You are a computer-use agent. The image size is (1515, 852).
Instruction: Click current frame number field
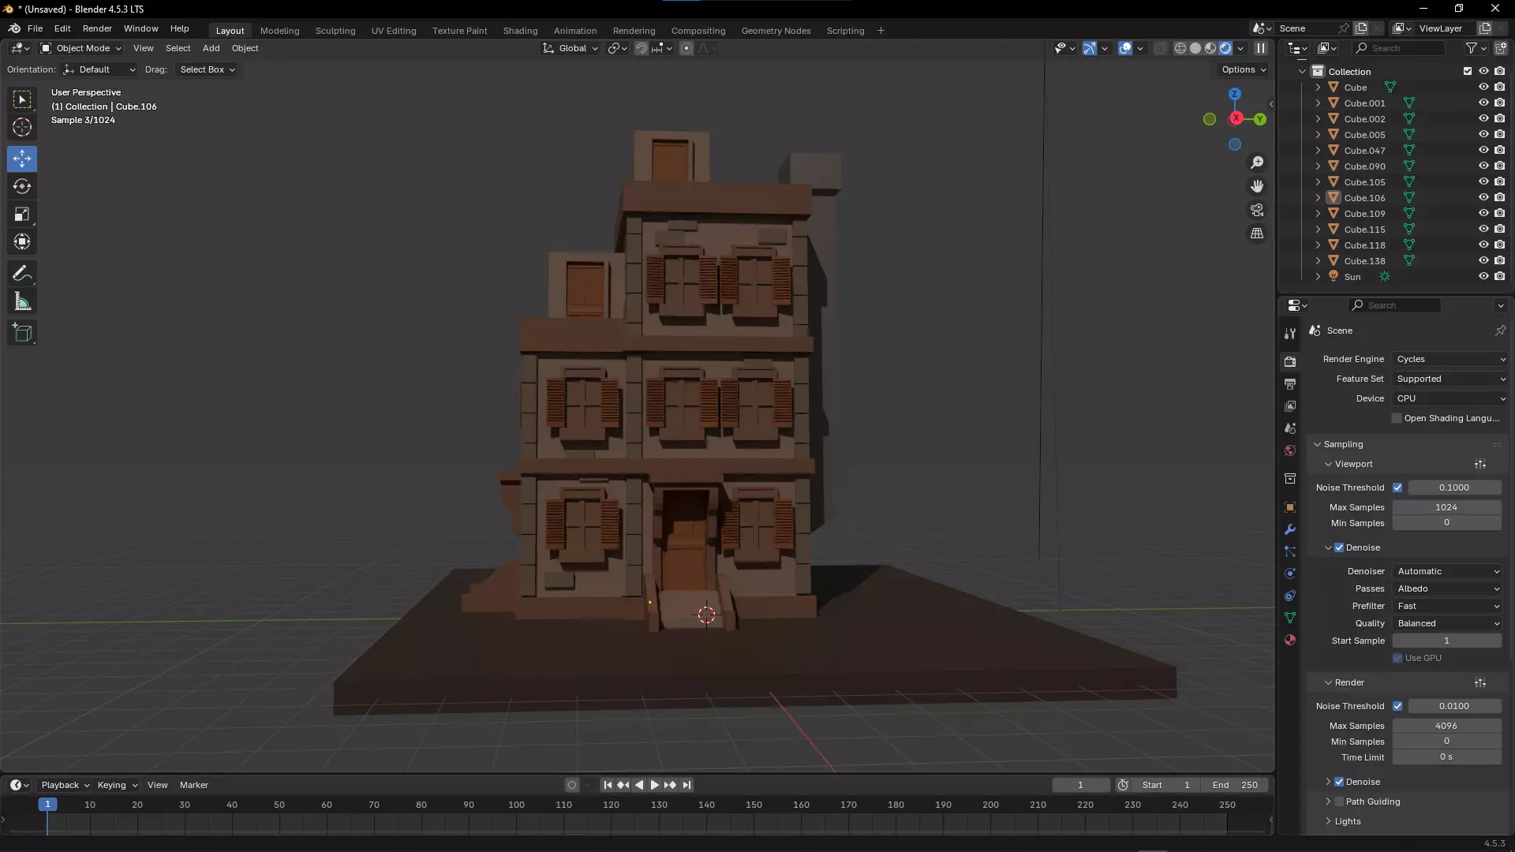(1081, 785)
